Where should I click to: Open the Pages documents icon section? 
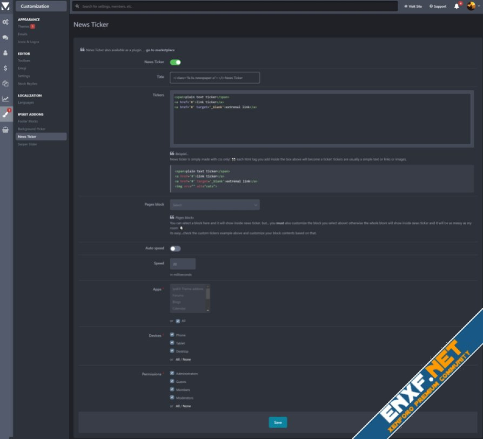tap(5, 84)
